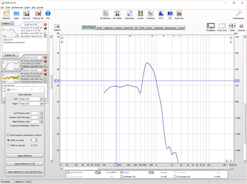Open SPL trace smoothing 1/48 selector
The height and width of the screenshot is (184, 247).
98,173
